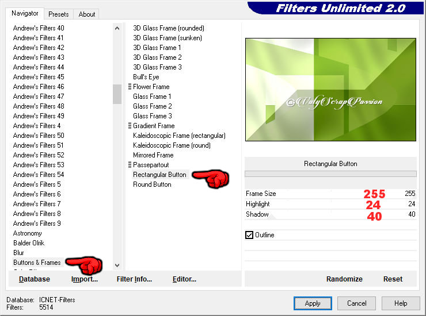Switch to the Presets tab
This screenshot has width=426, height=316.
pos(58,14)
